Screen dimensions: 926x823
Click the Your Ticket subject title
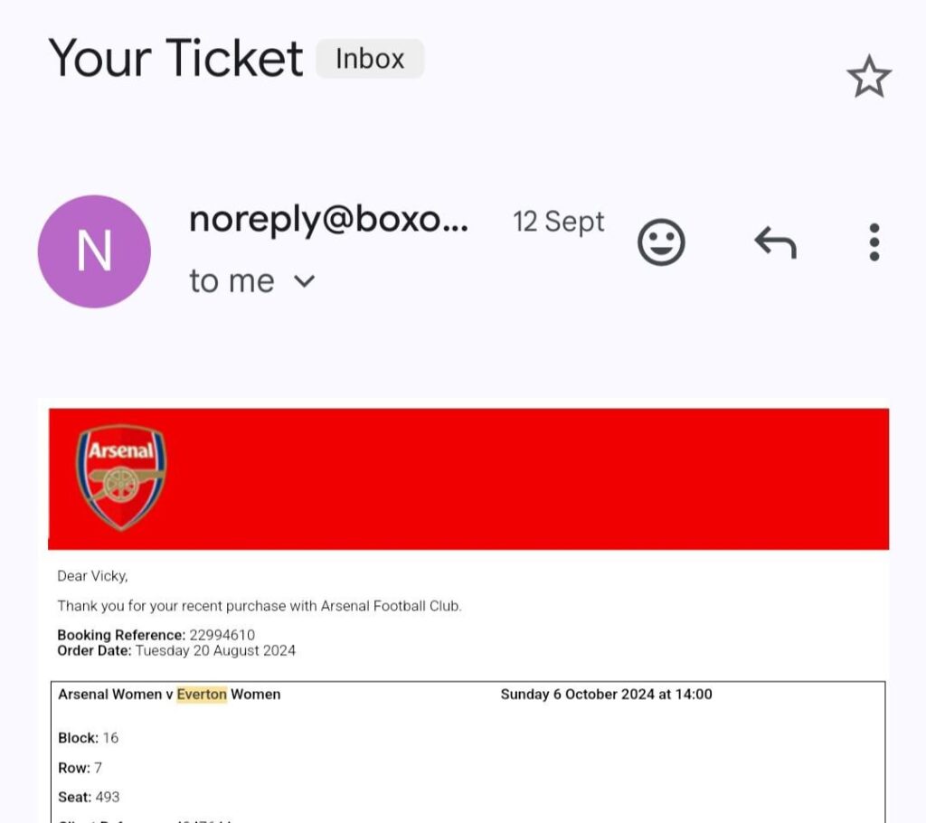coord(176,57)
